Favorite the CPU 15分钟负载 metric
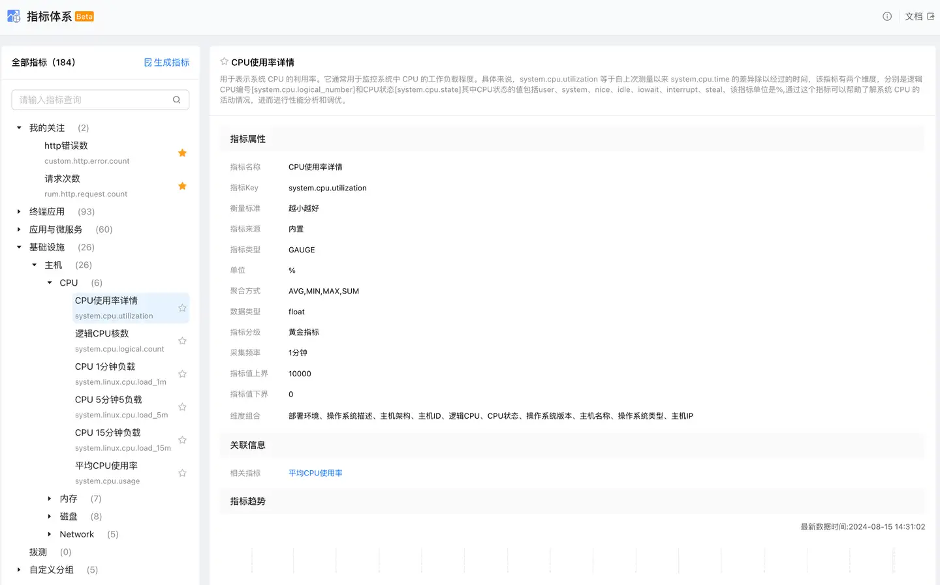The width and height of the screenshot is (940, 585). [182, 440]
